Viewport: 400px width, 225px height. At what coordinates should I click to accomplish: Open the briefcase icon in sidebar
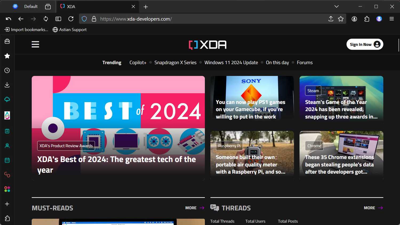[7, 41]
